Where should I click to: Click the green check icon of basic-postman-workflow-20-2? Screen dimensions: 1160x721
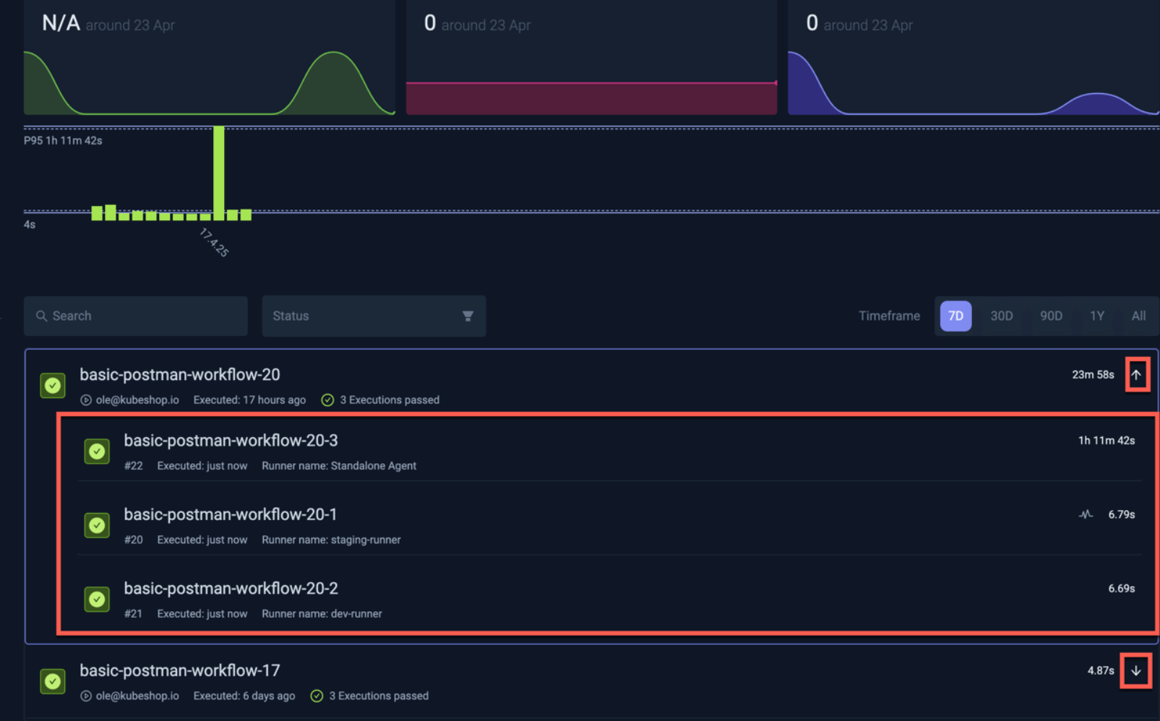coord(97,599)
